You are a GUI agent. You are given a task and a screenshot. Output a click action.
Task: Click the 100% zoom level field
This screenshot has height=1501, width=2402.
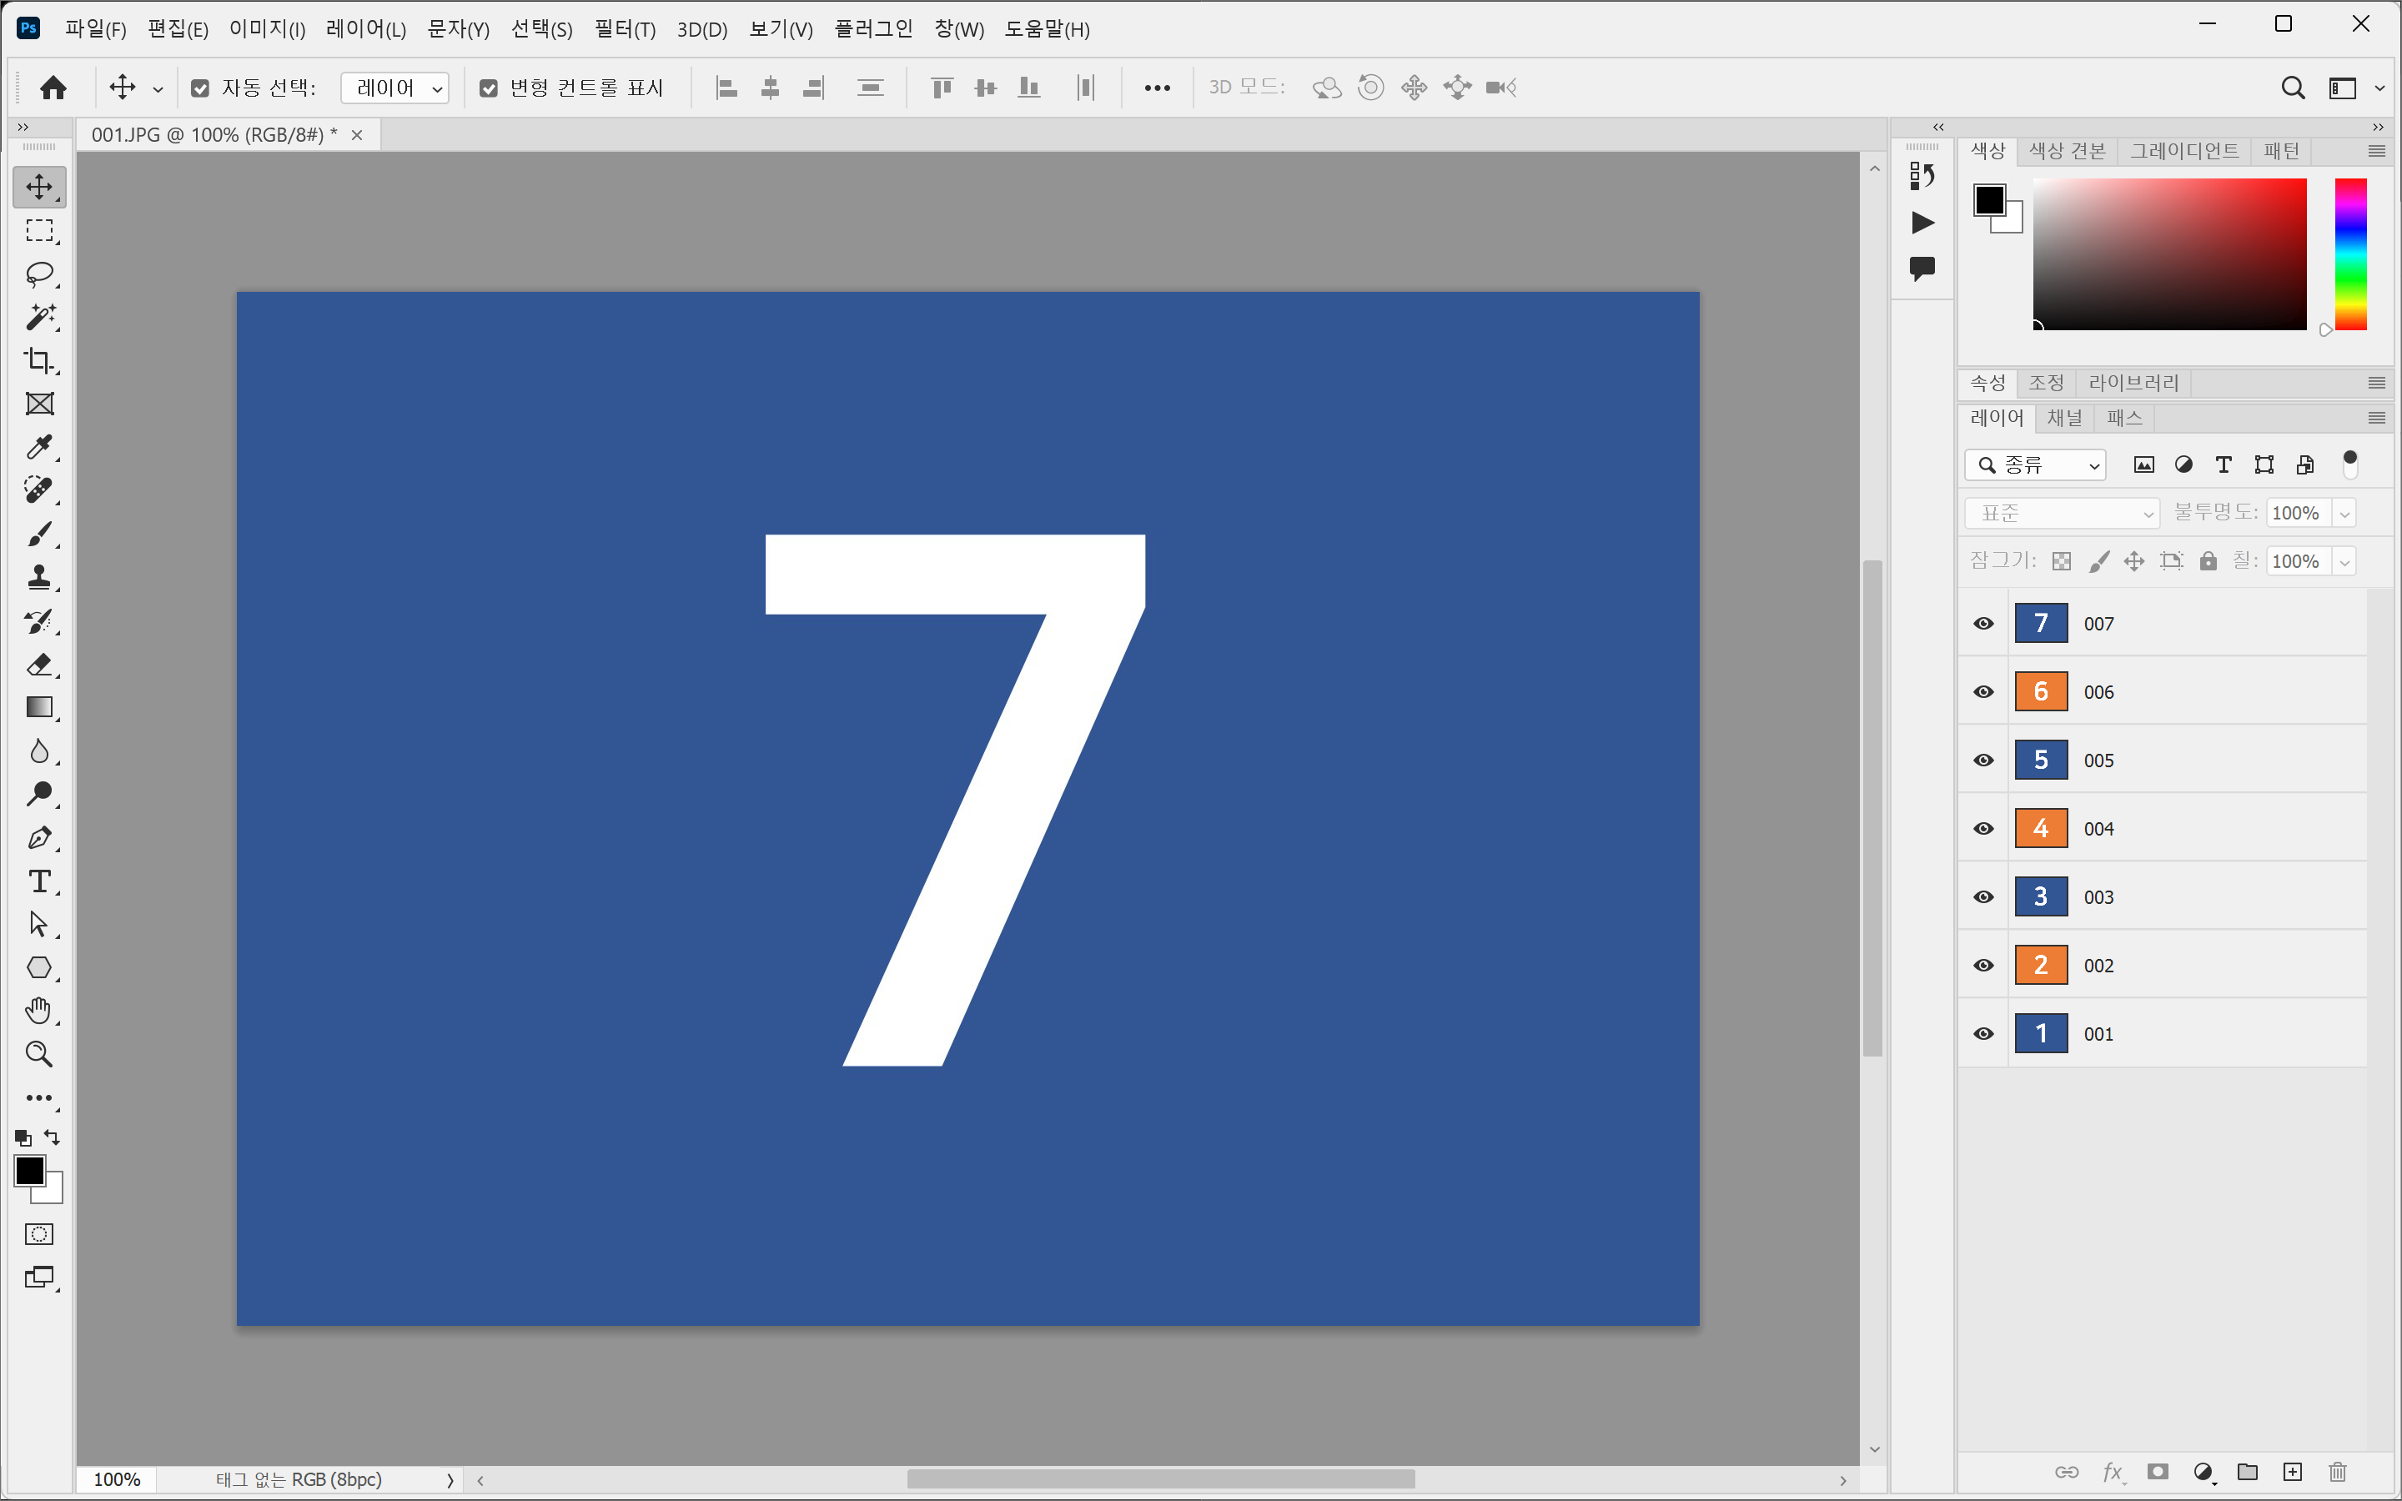click(116, 1479)
